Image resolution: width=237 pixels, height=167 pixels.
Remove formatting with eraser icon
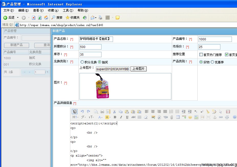point(146,117)
